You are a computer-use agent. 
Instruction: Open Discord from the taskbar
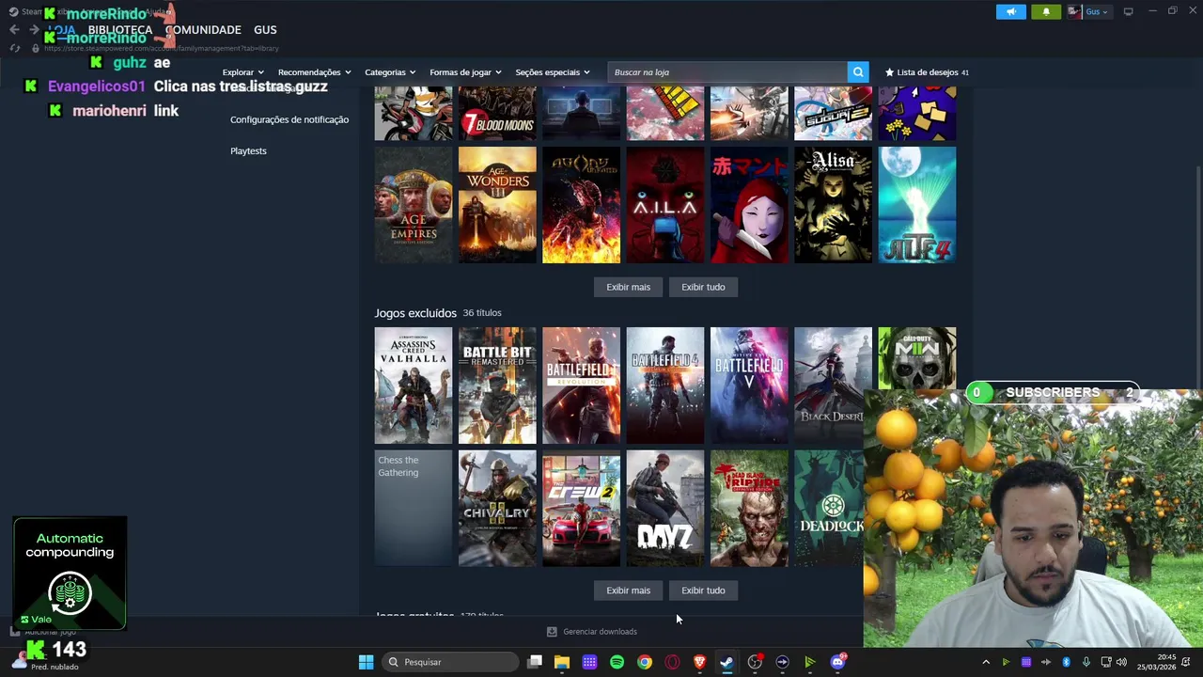(x=837, y=662)
